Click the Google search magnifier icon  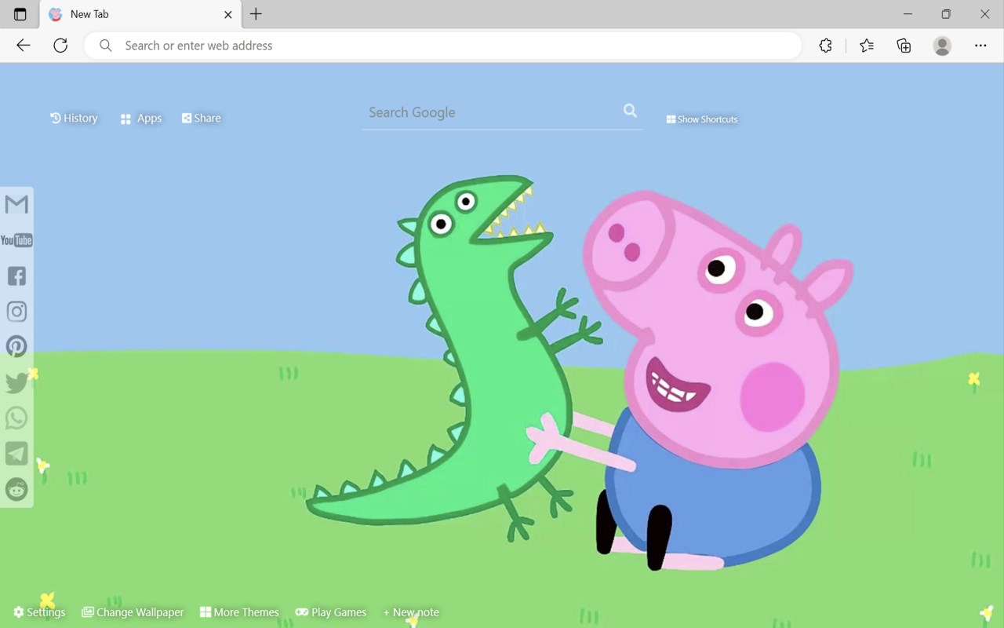click(630, 111)
